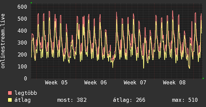Click the Week 06 axis label

pyautogui.click(x=95, y=83)
